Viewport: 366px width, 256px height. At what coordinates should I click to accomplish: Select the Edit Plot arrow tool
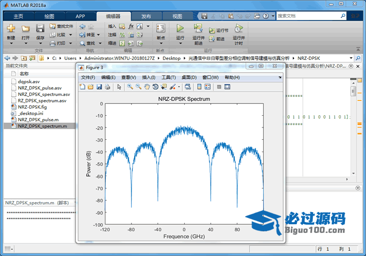[x=119, y=87]
